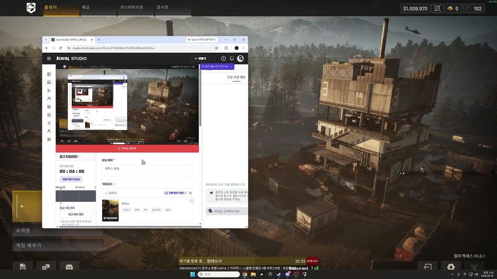Open the list-page icon in Studio sidebar

point(49,107)
